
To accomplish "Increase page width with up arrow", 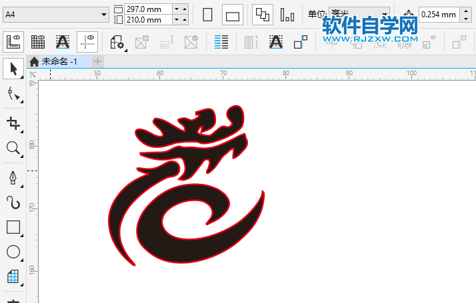I will pos(185,9).
